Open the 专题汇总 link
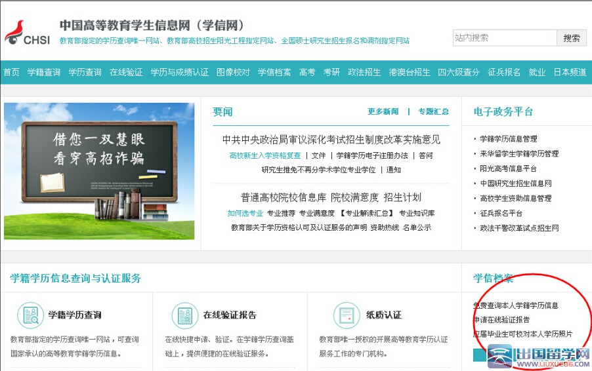This screenshot has width=592, height=371. point(433,111)
